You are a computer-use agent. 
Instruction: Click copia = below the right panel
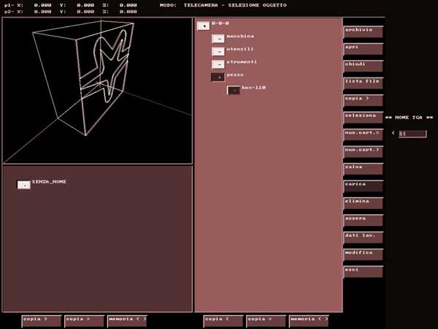(266, 321)
